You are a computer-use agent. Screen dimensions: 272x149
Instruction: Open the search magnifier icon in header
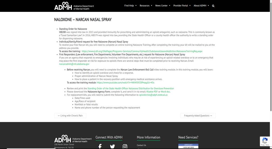[x=213, y=6]
